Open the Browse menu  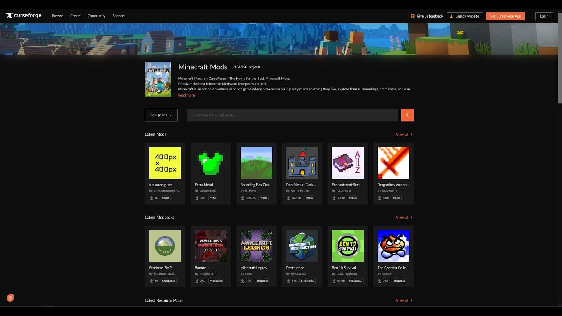(58, 16)
